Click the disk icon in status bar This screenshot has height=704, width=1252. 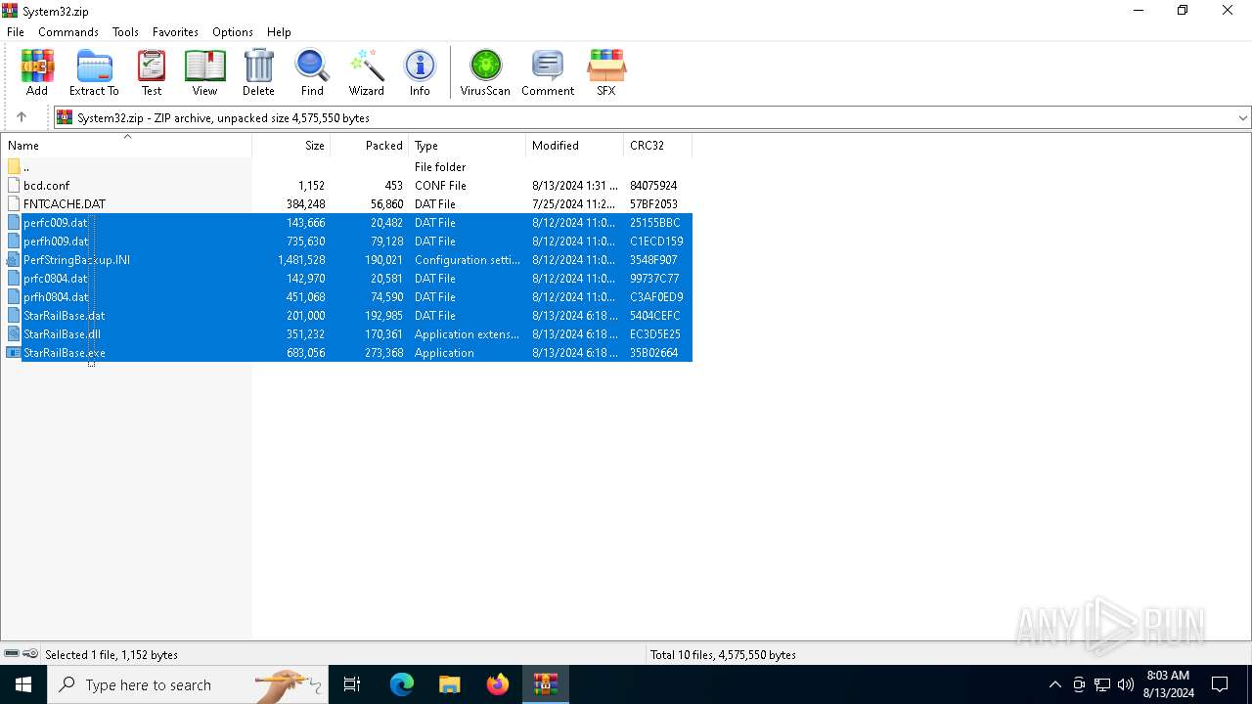click(x=12, y=654)
